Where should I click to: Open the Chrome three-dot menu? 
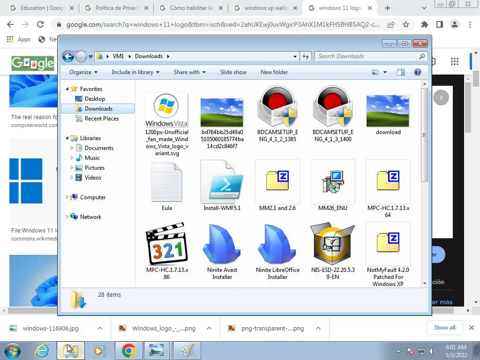470,24
